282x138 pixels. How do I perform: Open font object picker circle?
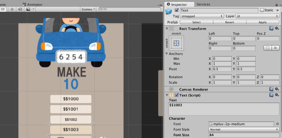[277, 124]
